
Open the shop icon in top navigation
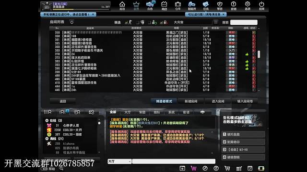(164, 5)
